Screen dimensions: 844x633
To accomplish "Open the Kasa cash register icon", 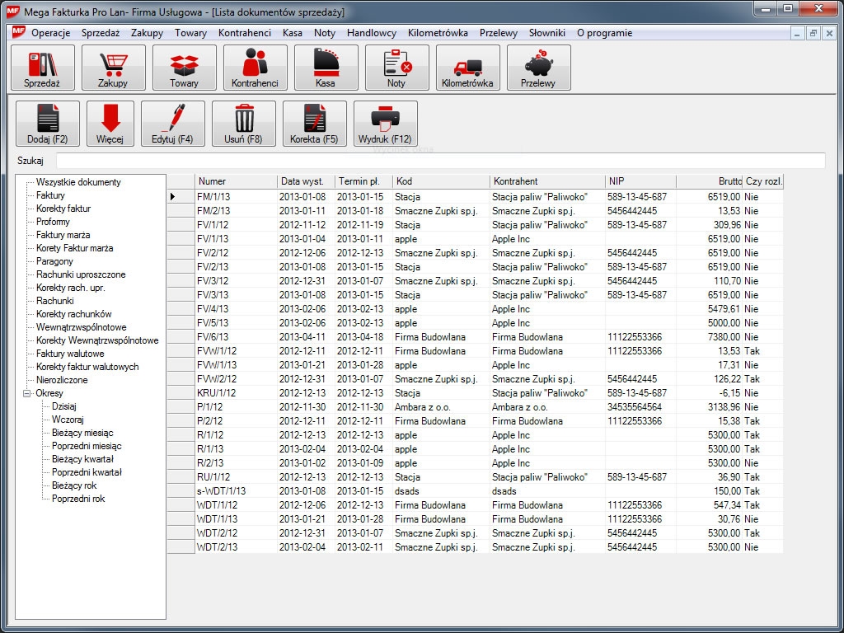I will pos(326,68).
